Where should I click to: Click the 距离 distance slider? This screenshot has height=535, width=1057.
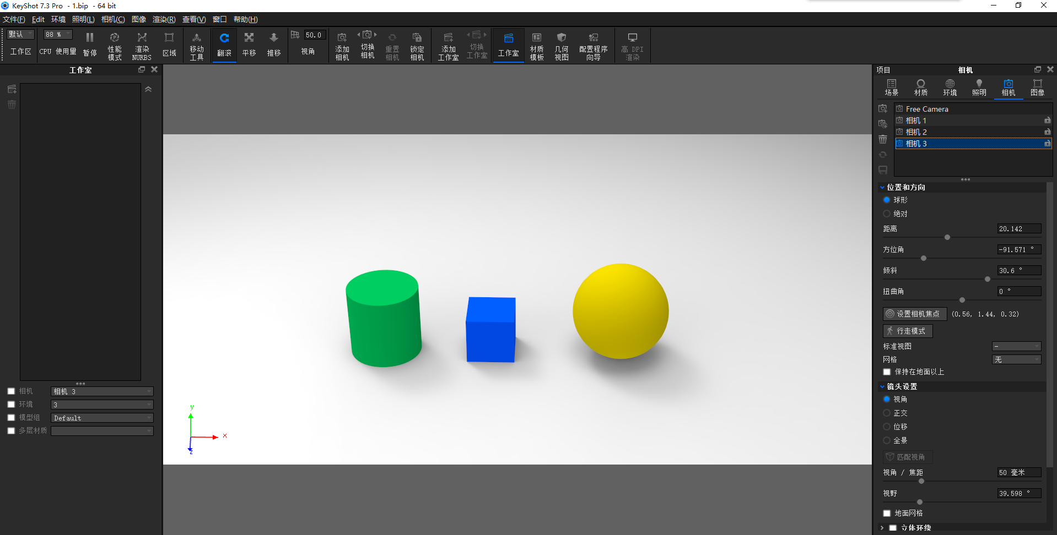962,237
